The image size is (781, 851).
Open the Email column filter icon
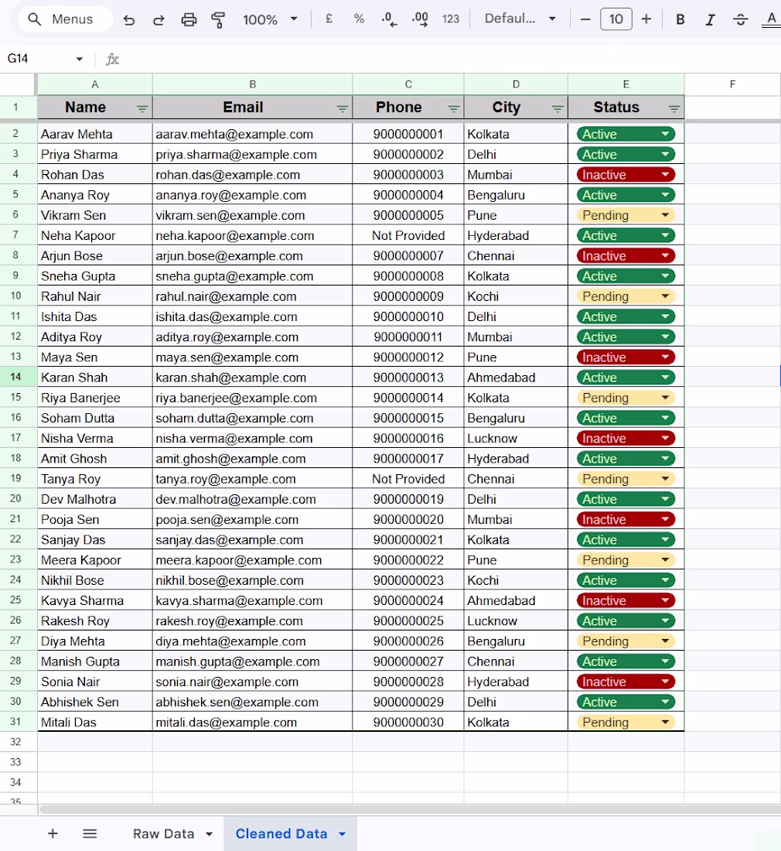click(x=343, y=108)
